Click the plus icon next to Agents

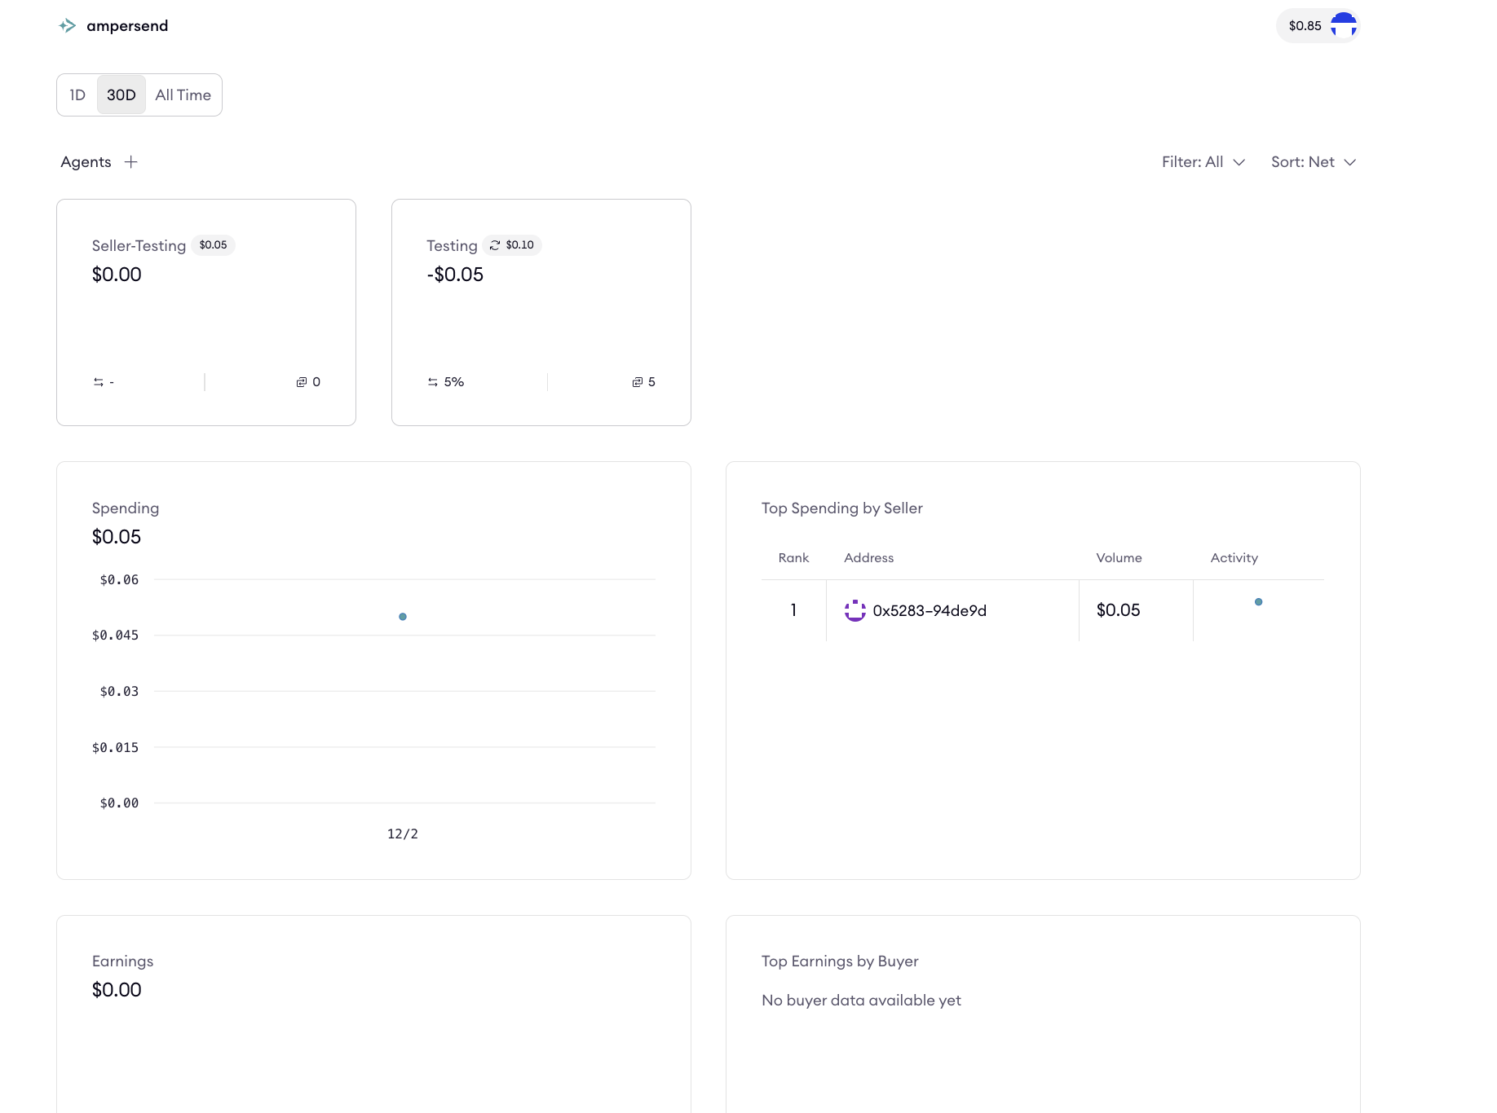coord(130,161)
